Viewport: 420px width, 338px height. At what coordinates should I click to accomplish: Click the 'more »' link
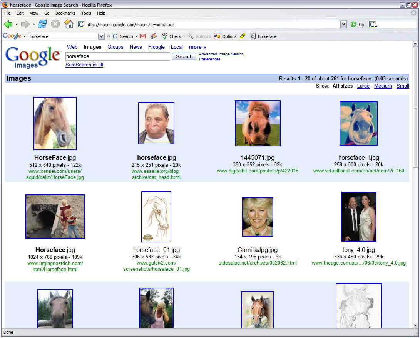(x=197, y=47)
